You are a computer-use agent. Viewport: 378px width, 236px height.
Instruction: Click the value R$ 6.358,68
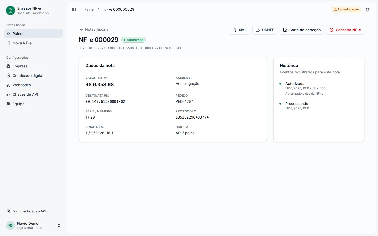(x=99, y=85)
